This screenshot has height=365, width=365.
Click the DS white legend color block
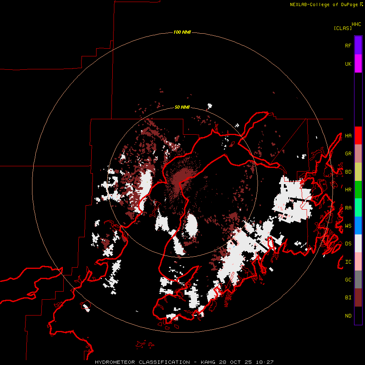pos(358,243)
